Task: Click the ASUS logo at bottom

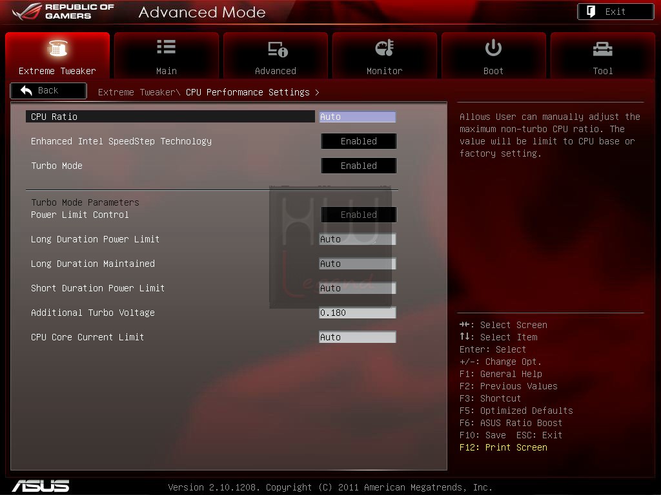Action: coord(41,486)
